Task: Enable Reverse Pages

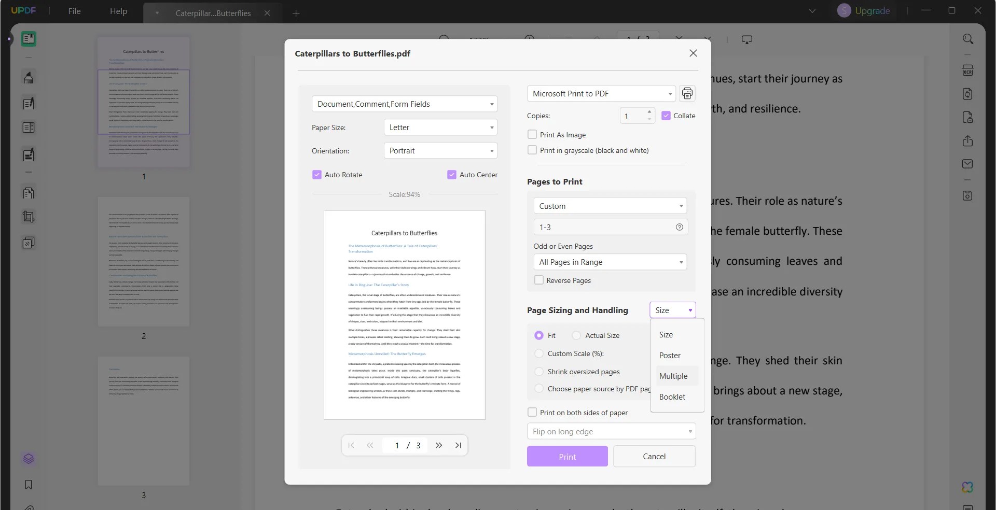Action: [539, 280]
